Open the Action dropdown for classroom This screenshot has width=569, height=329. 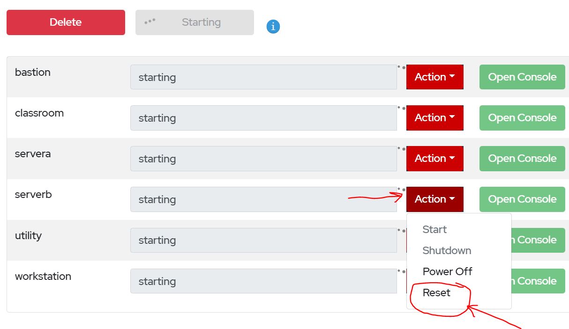pyautogui.click(x=434, y=117)
